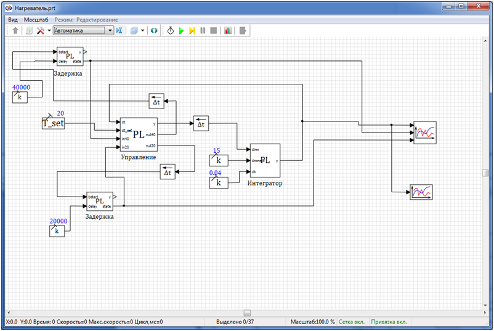Viewport: 494px width, 331px height.
Task: Click the Режим: Редактирование label
Action: [86, 20]
